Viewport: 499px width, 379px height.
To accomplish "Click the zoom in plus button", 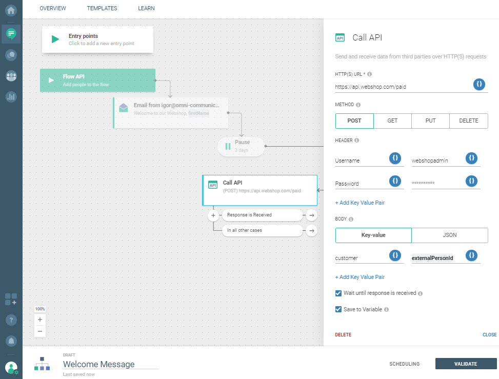I will click(x=40, y=320).
